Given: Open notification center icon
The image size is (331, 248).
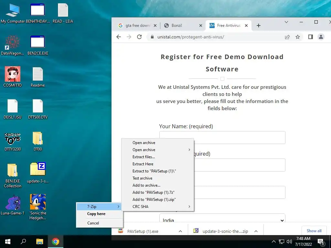Looking at the screenshot, I should coord(321,242).
